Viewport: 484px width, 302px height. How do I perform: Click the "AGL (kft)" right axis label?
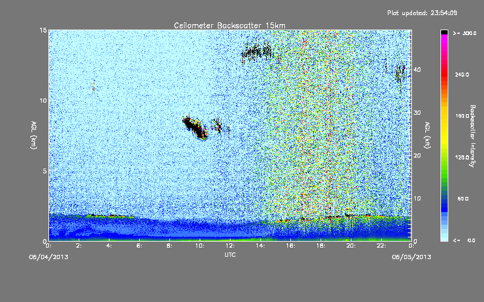427,135
